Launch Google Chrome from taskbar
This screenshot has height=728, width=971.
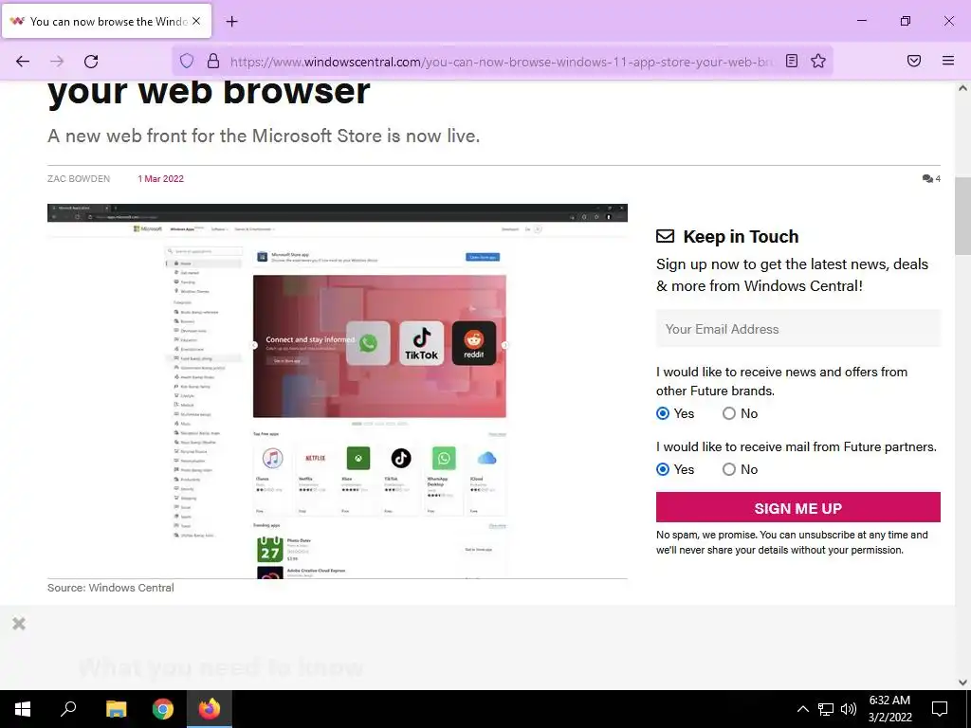pyautogui.click(x=163, y=709)
